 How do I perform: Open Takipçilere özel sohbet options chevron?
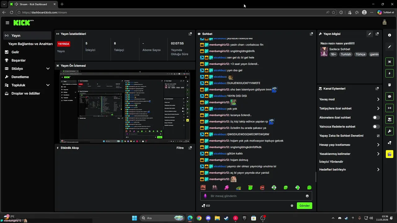click(378, 108)
